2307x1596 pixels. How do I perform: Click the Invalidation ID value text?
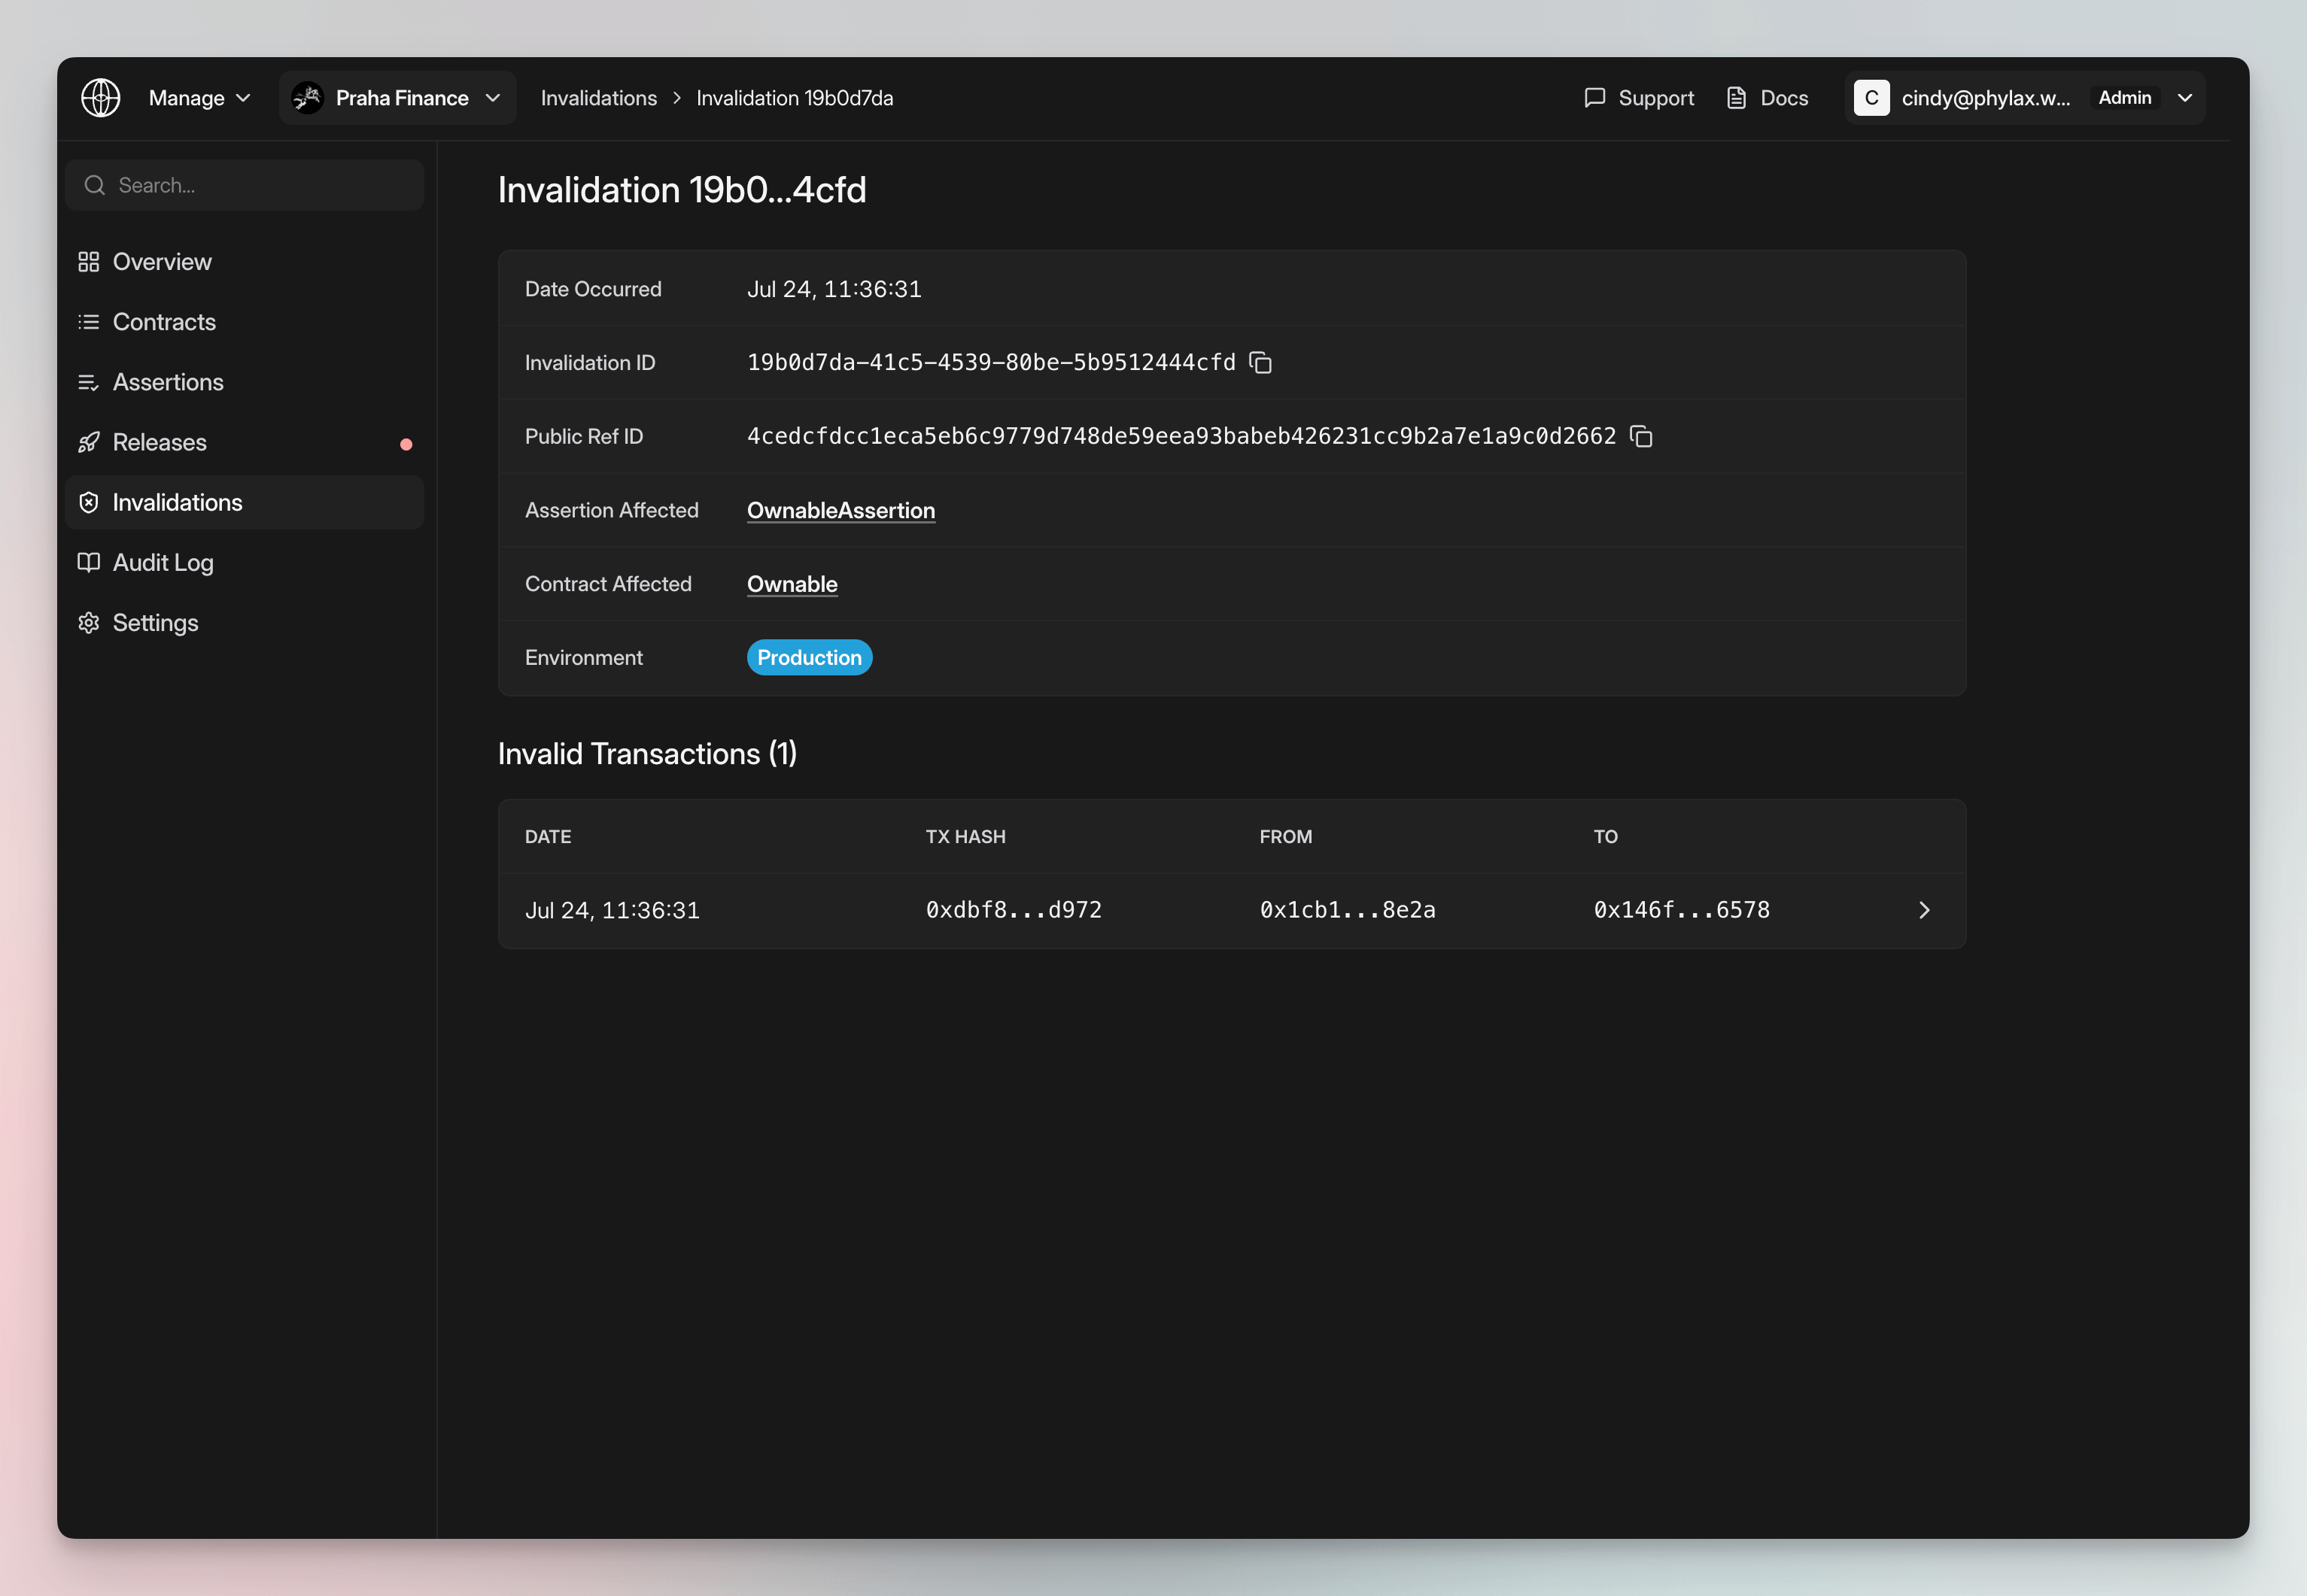[x=990, y=362]
